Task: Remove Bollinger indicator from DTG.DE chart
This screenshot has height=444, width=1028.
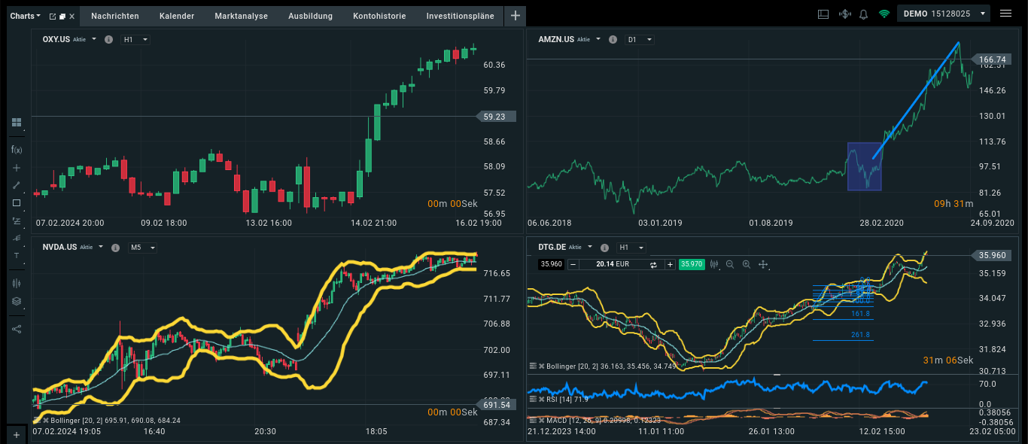Action: (x=542, y=365)
